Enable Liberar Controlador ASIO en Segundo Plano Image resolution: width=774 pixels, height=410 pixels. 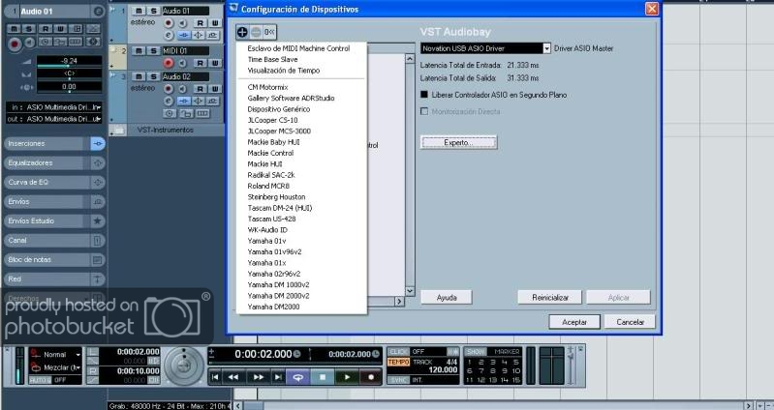click(x=424, y=95)
